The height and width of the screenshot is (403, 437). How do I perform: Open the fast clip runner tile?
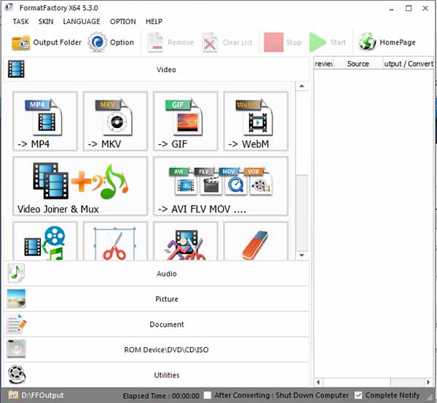point(185,242)
